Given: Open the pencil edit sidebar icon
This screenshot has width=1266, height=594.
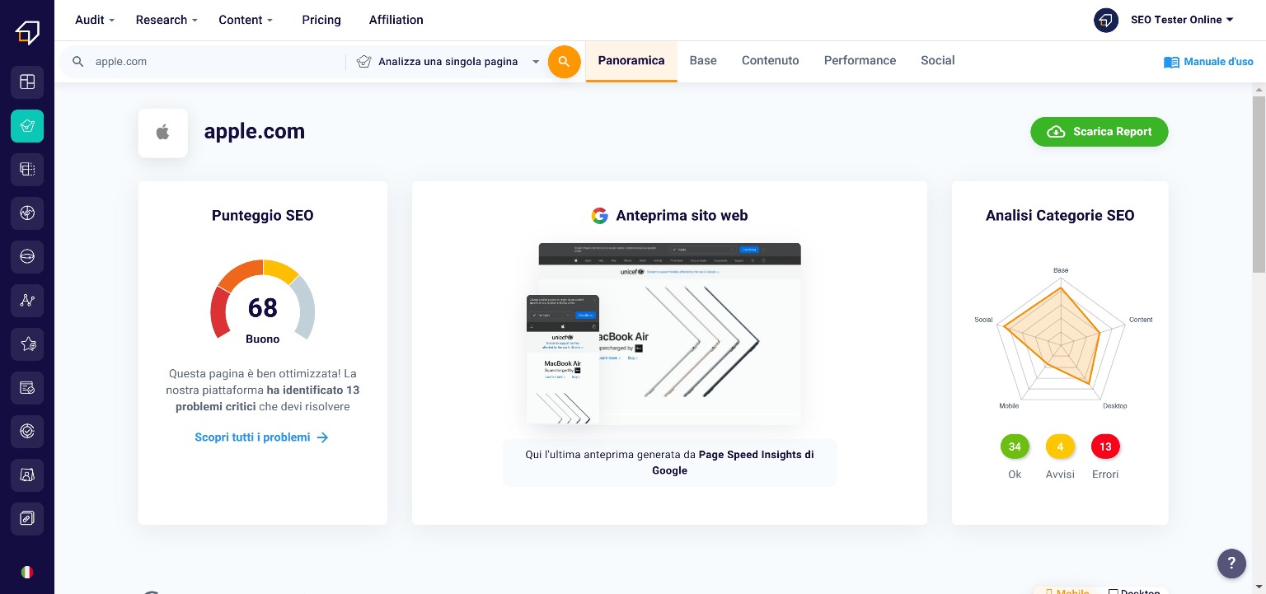Looking at the screenshot, I should click(x=27, y=518).
